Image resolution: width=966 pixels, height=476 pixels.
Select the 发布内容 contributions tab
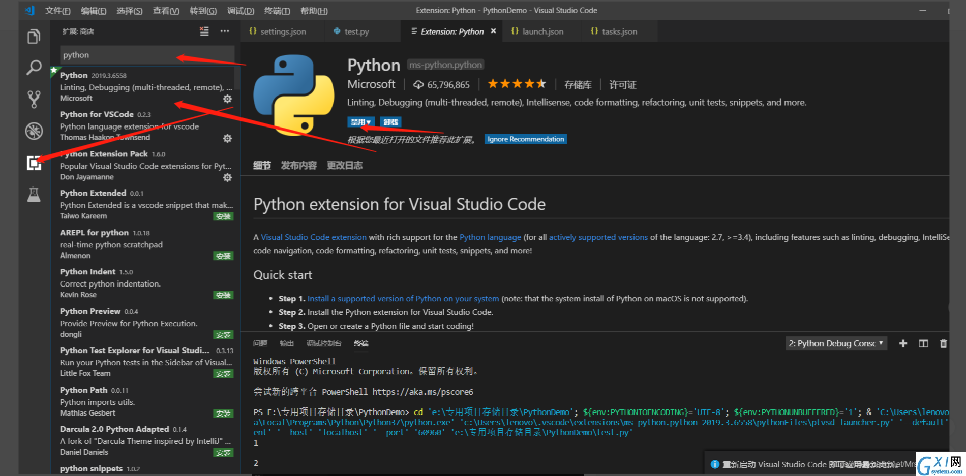(x=298, y=165)
